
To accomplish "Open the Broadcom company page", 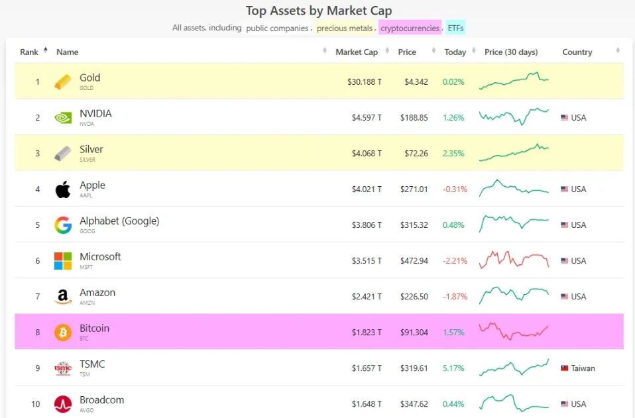I will click(x=101, y=400).
